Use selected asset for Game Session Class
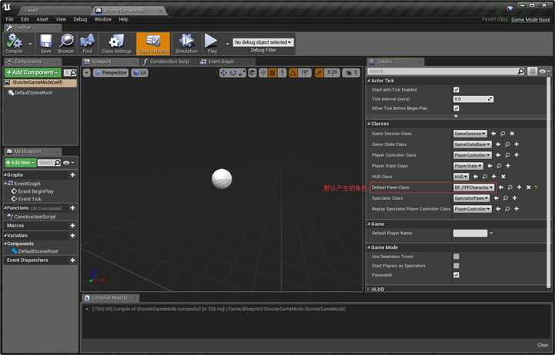This screenshot has width=555, height=355. pos(493,134)
